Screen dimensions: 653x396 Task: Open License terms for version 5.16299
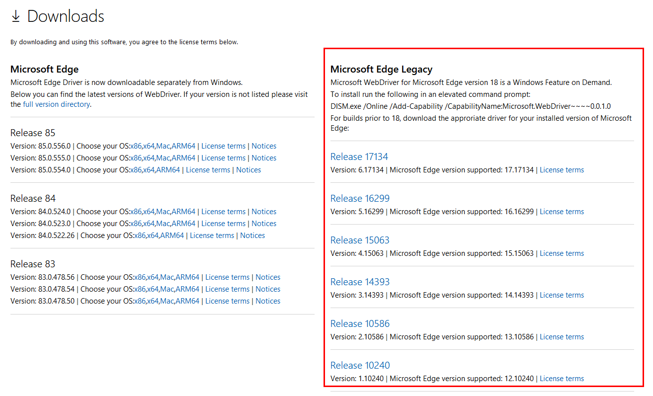(x=562, y=212)
